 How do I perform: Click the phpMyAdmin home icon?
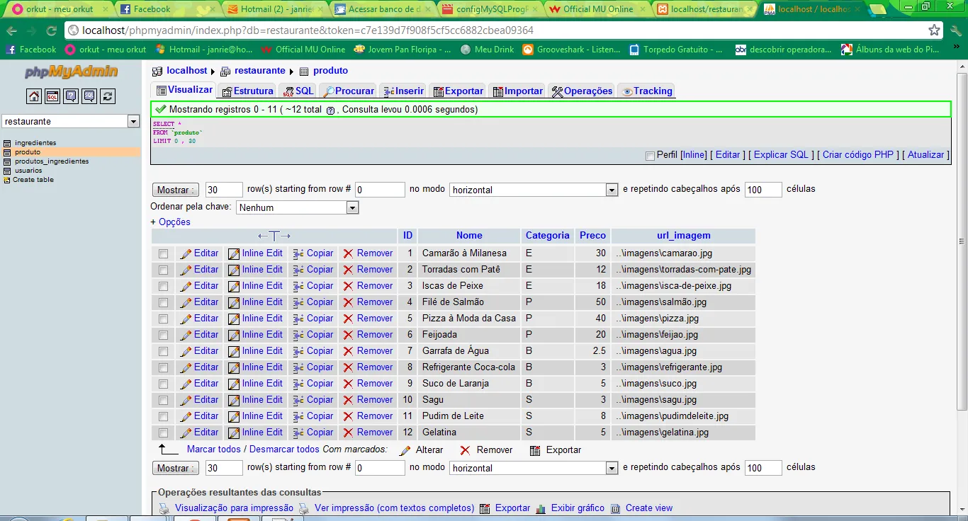34,96
